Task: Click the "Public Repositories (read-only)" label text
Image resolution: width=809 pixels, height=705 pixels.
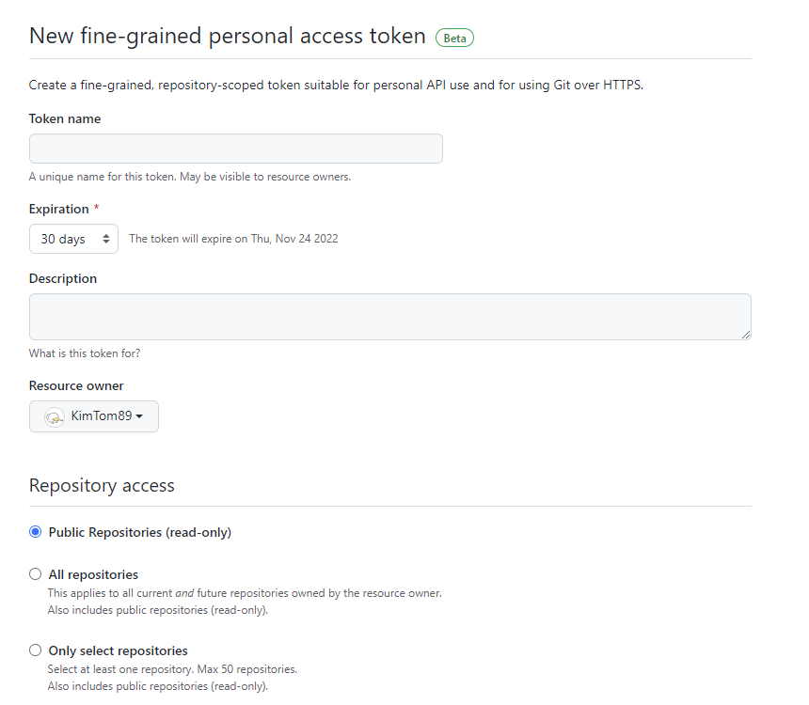Action: click(x=139, y=532)
